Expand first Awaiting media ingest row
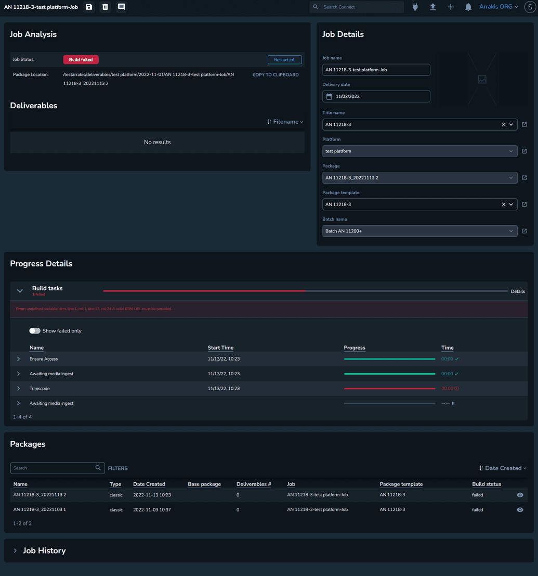 pyautogui.click(x=18, y=374)
